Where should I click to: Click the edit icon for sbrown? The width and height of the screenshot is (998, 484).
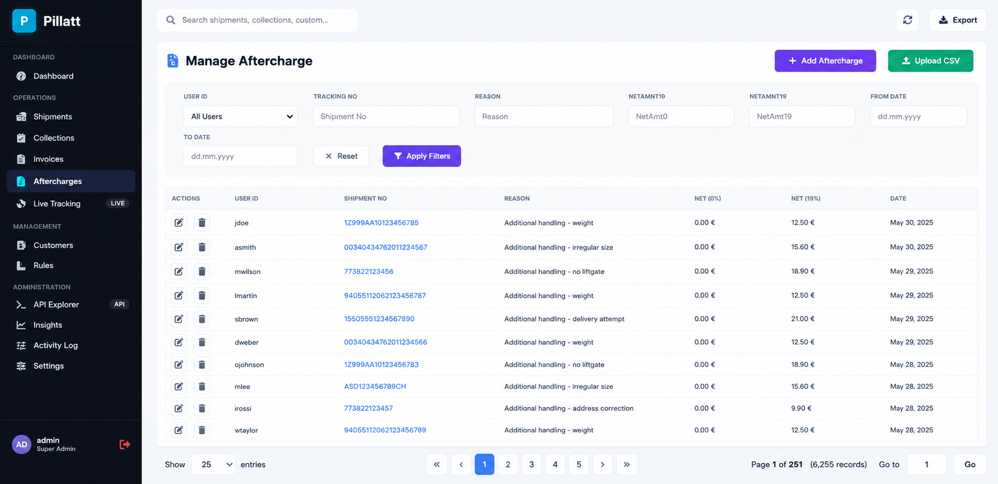coord(178,319)
